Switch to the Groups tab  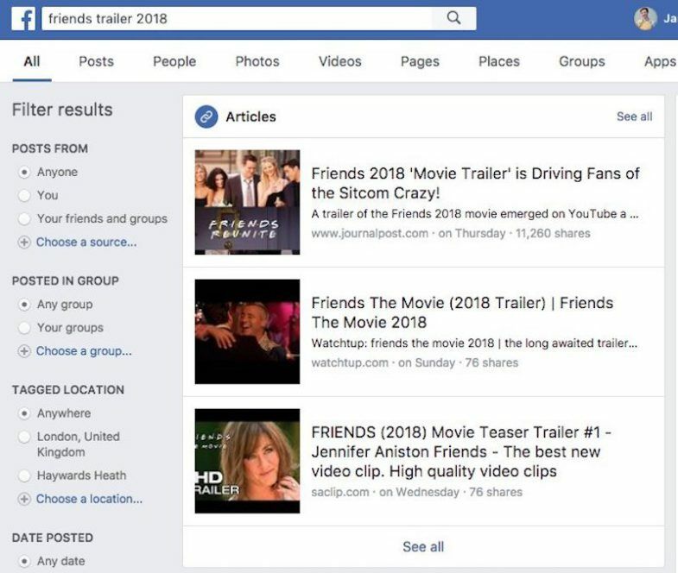click(581, 61)
